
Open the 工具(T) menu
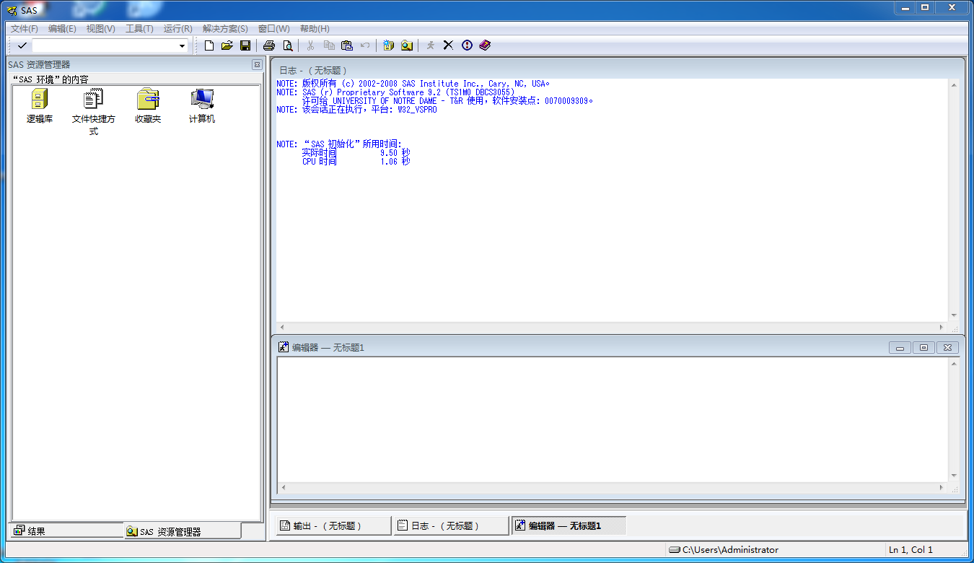139,29
